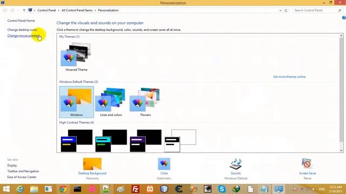Open Ease of Access Center link
The width and height of the screenshot is (346, 194).
[x=22, y=177]
